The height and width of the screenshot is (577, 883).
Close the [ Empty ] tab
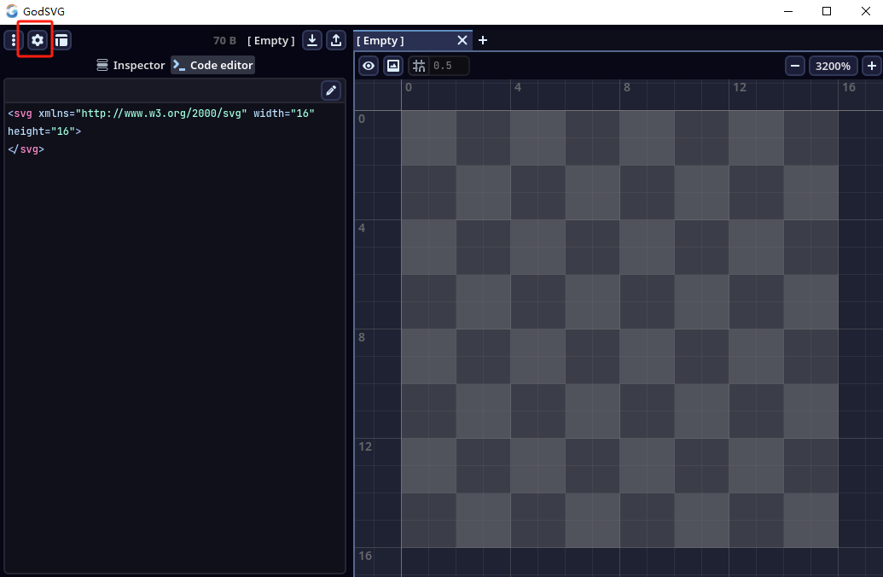[462, 40]
